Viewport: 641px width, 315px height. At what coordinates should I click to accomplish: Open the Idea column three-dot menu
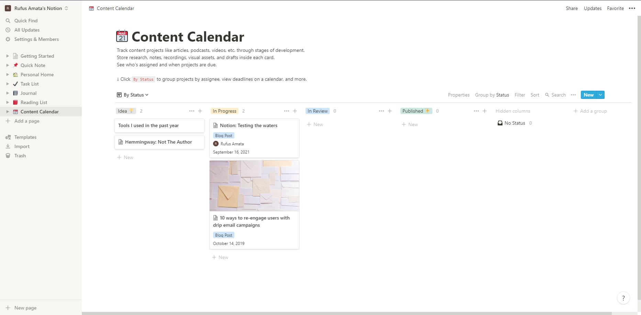[192, 111]
